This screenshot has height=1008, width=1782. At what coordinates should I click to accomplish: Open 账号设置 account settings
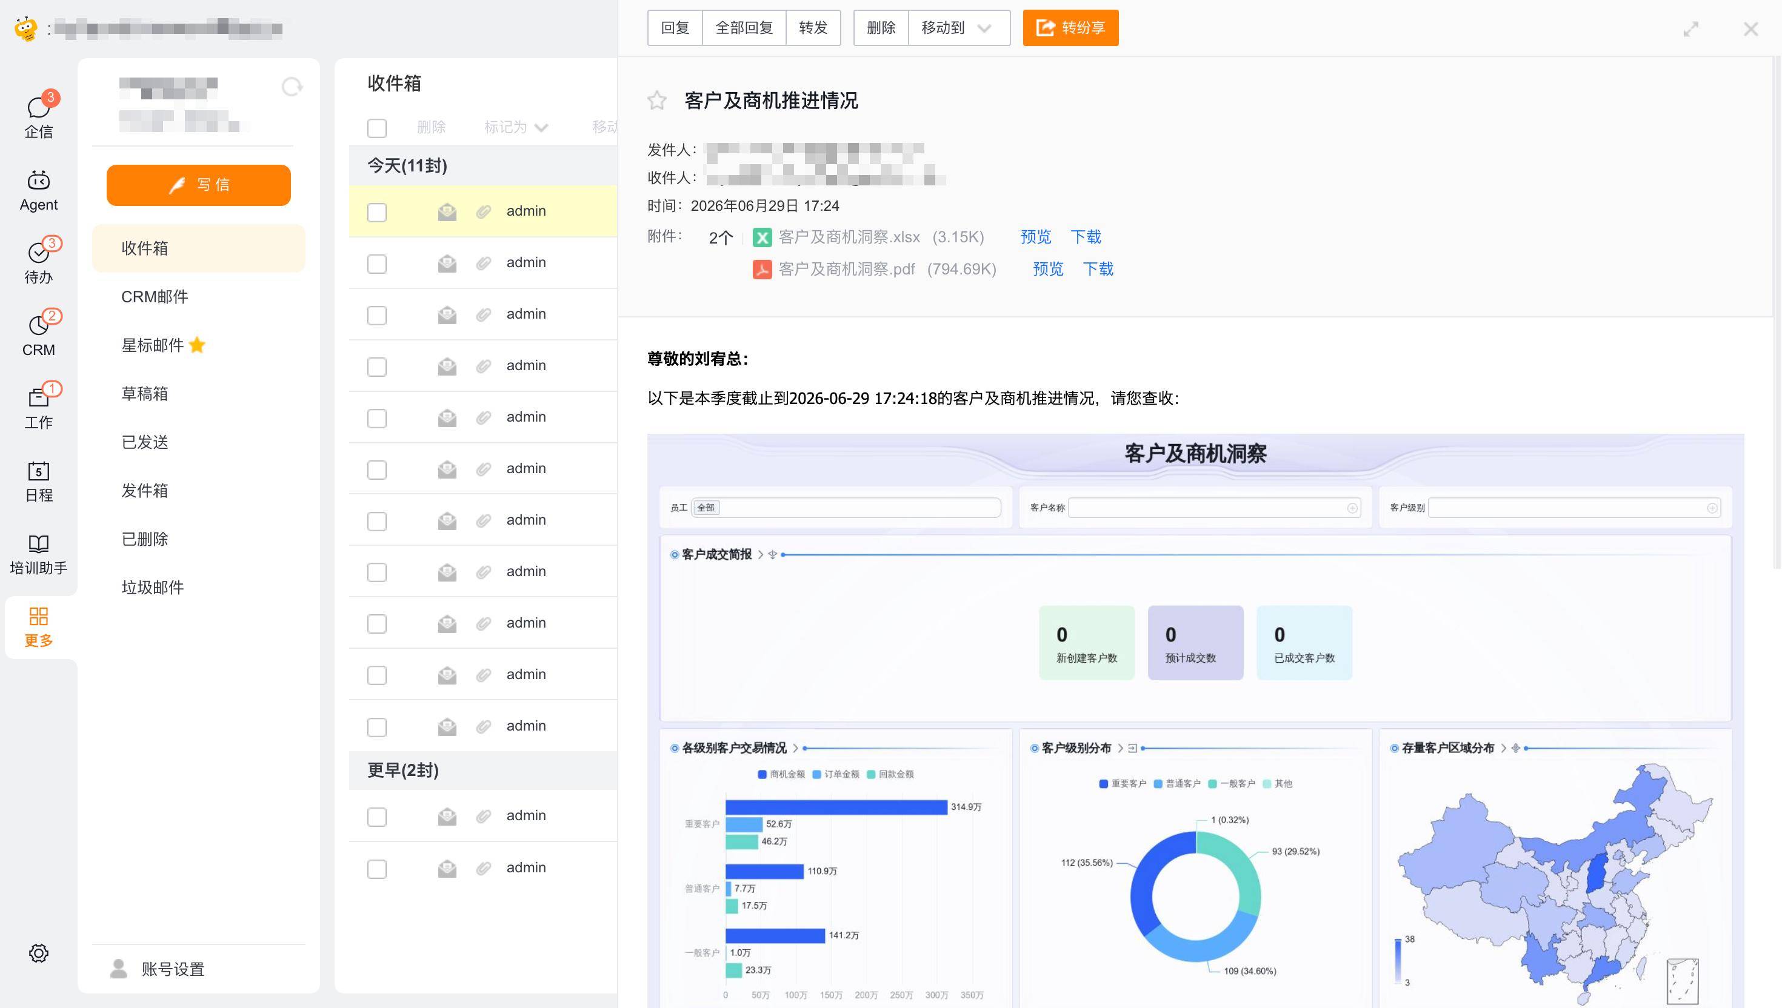[x=173, y=969]
